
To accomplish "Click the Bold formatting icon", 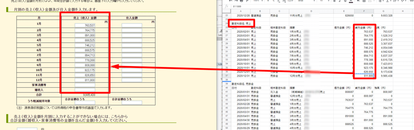I will [x=335, y=1].
